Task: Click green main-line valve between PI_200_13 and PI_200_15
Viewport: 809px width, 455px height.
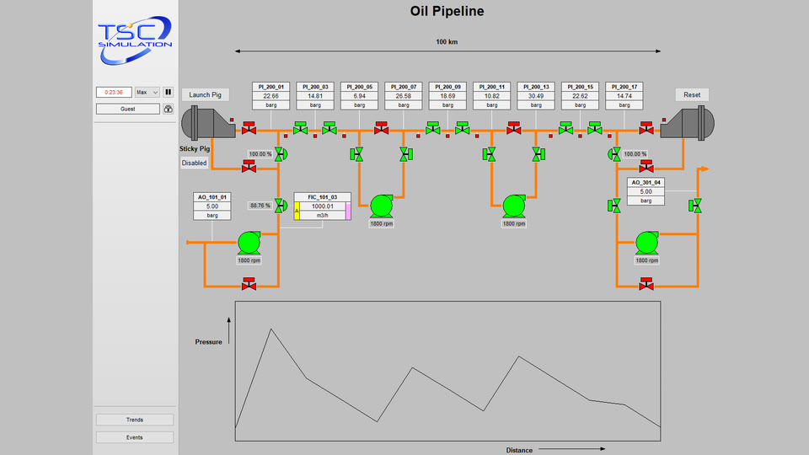Action: [x=565, y=128]
